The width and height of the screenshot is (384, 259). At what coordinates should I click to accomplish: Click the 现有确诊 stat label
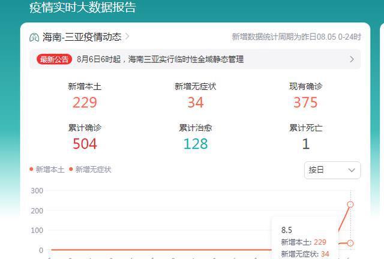[305, 86]
